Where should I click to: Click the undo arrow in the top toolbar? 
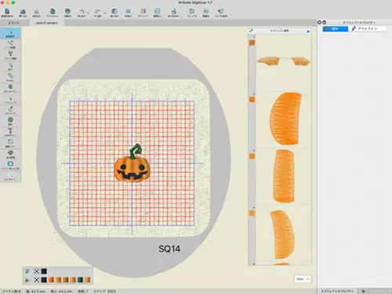82,13
